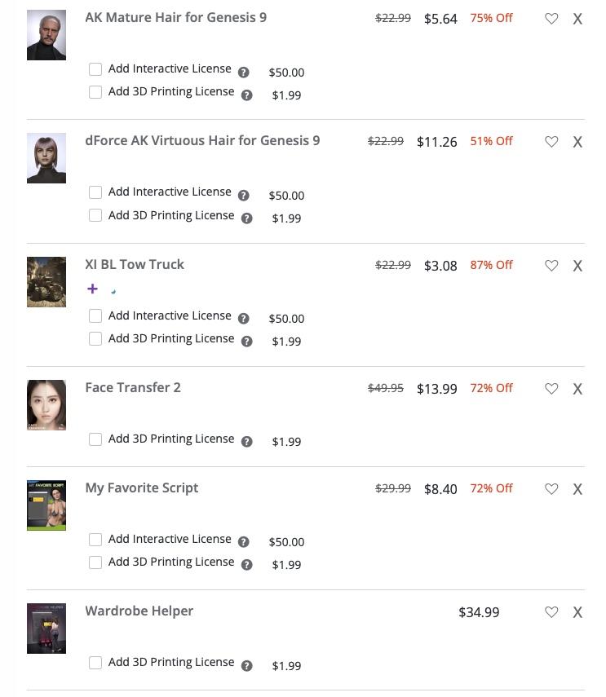The height and width of the screenshot is (697, 606).
Task: Open dForce AK Virtuous Hair product link
Action: pyautogui.click(x=202, y=140)
